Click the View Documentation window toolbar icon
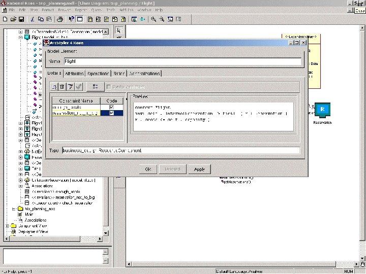366x274 pixels. click(x=80, y=19)
